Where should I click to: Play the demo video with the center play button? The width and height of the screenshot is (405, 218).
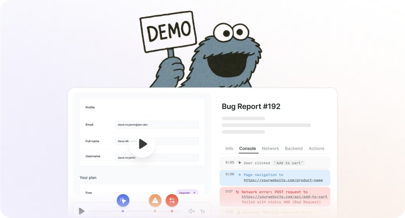tap(142, 144)
